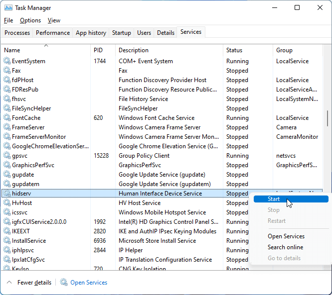Open the Options menu

(x=30, y=20)
